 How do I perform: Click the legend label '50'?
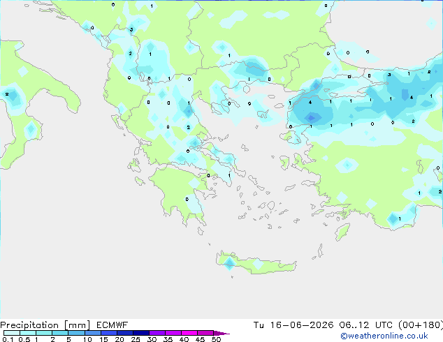(x=216, y=339)
